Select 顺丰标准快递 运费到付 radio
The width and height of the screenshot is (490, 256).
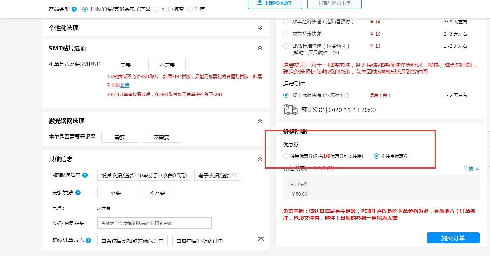point(286,95)
